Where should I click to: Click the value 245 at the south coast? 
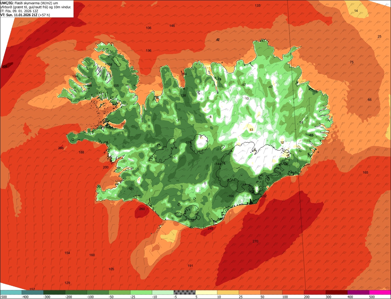click(210, 228)
